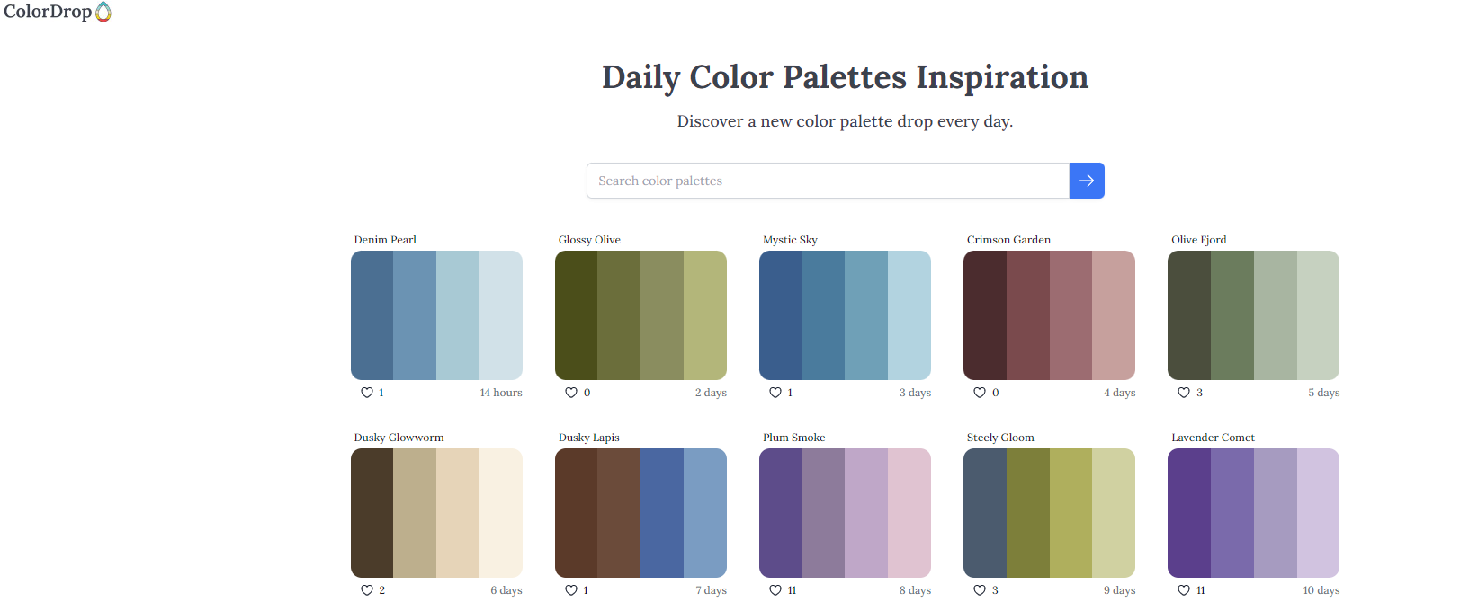This screenshot has width=1460, height=602.
Task: Like the Crimson Garden palette heart icon
Action: click(980, 393)
